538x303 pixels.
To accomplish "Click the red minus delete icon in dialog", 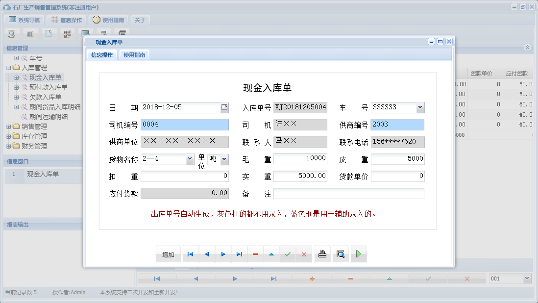I will [255, 254].
